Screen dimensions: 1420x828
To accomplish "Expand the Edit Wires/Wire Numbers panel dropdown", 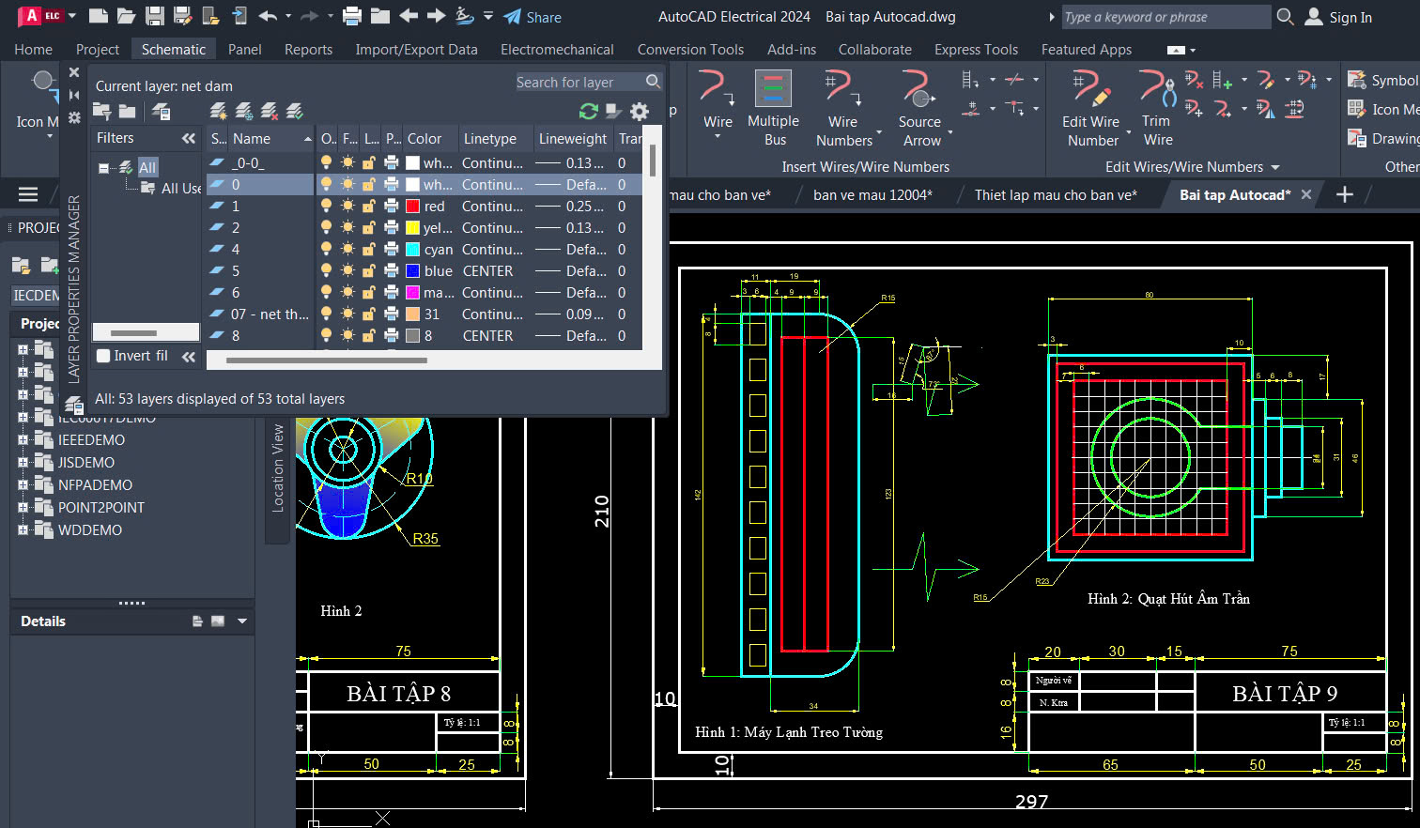I will pos(1273,166).
